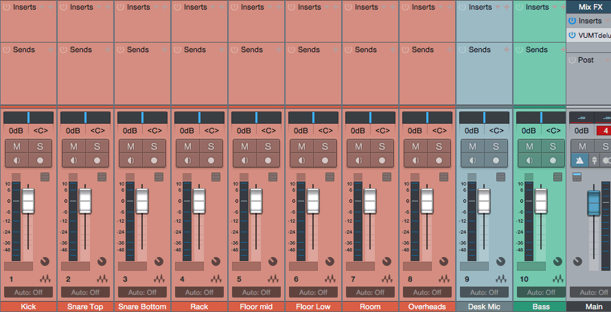Add an insert to the Kick channel

51,7
